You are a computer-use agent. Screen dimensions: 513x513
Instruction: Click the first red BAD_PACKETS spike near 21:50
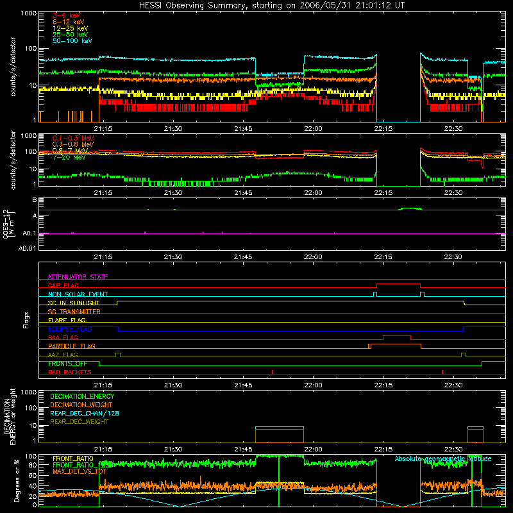273,372
